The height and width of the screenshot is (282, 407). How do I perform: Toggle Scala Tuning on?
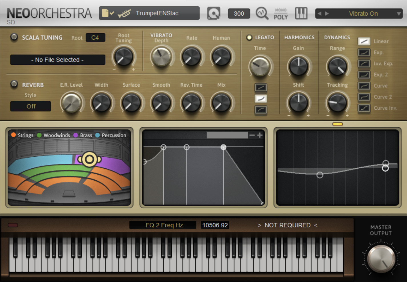point(14,37)
